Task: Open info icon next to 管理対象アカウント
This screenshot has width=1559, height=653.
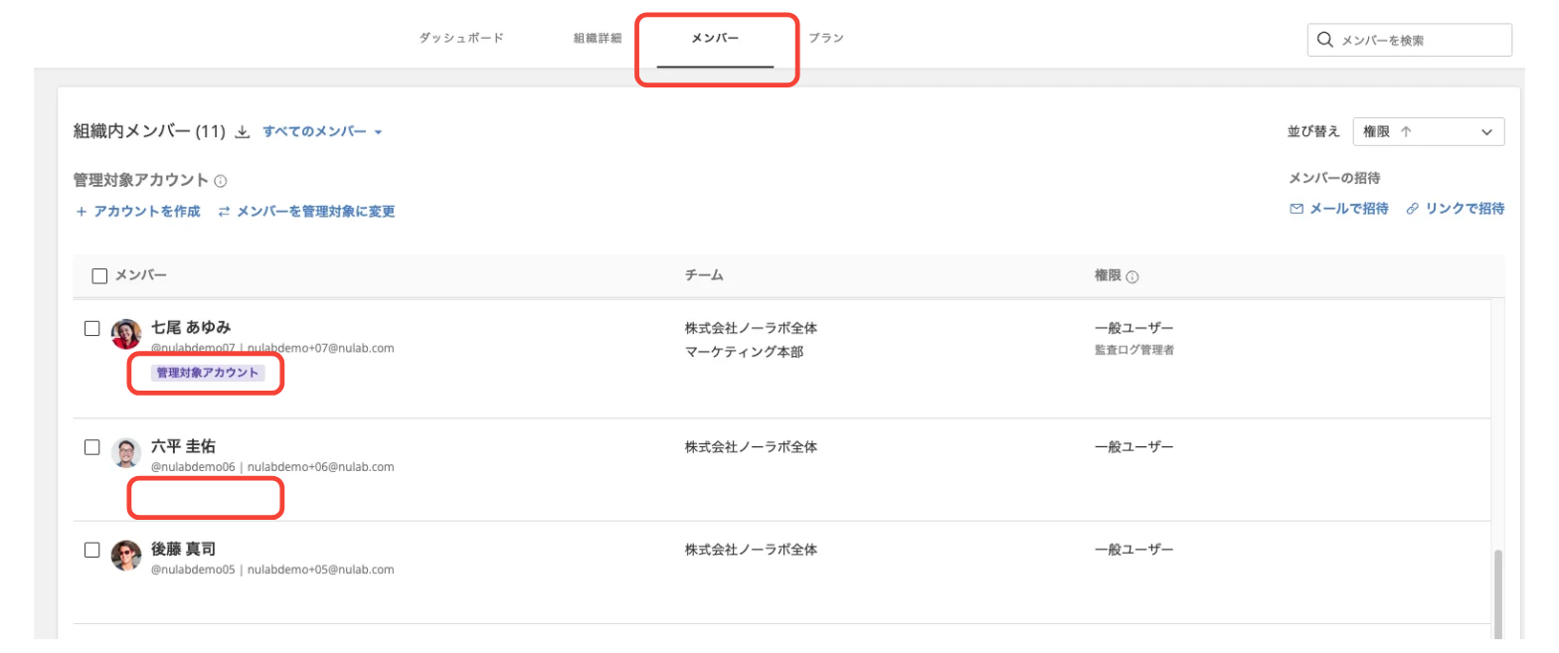Action: point(221,182)
